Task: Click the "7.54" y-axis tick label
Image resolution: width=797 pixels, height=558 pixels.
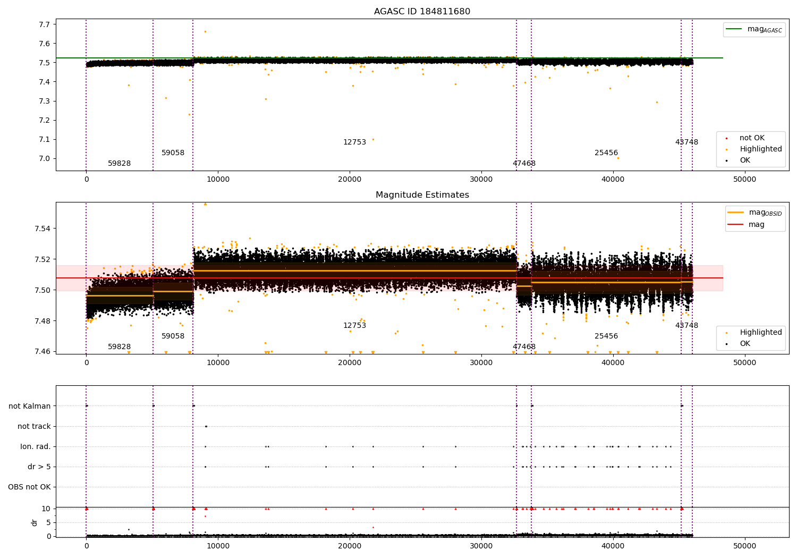Action: click(43, 229)
